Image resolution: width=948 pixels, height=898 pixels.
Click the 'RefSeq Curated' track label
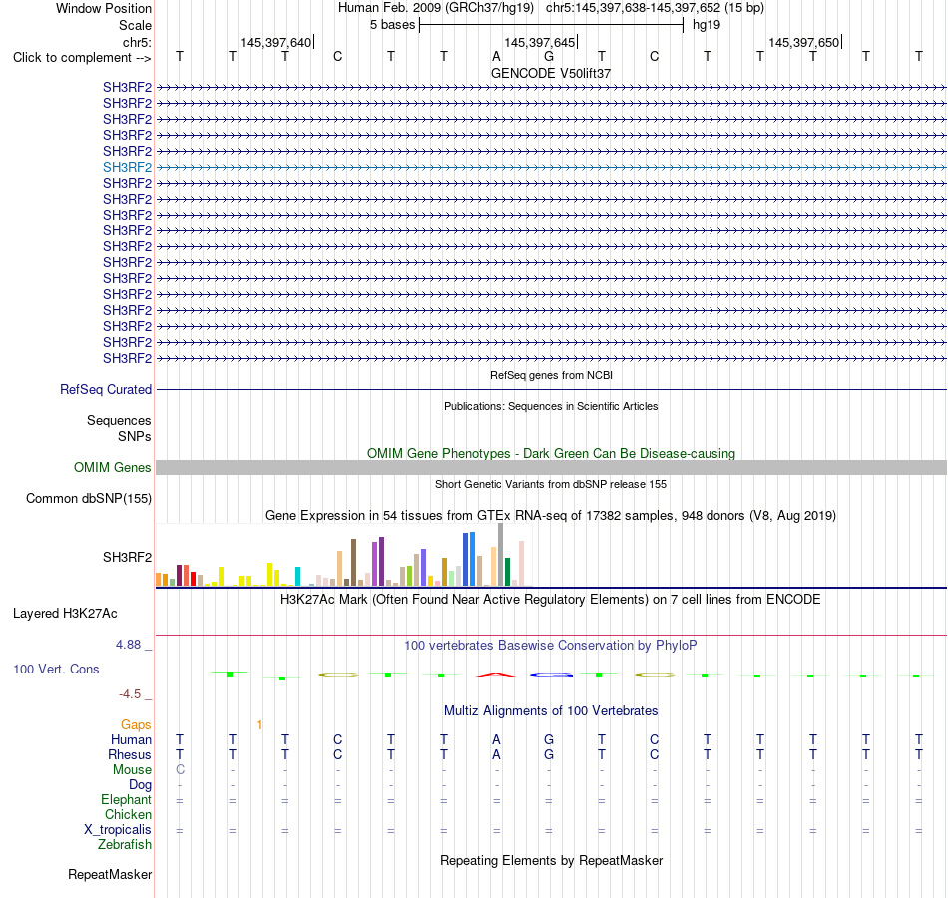click(106, 389)
